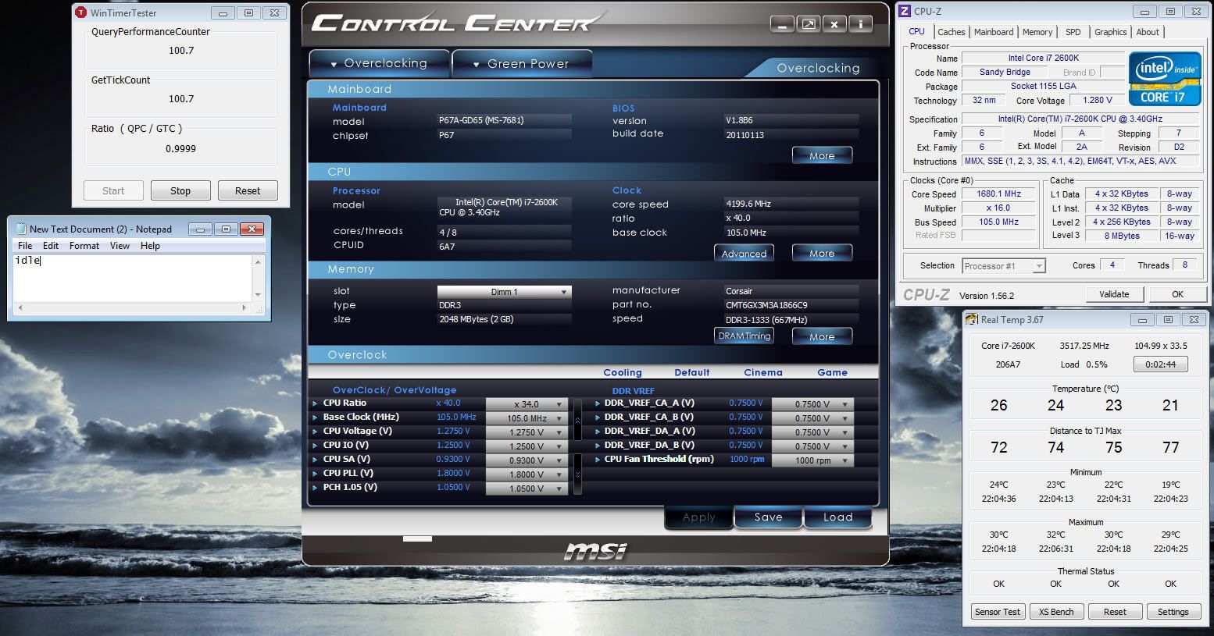Open the CPU Ratio x 34.0 dropdown
This screenshot has height=636, width=1214.
[x=527, y=404]
